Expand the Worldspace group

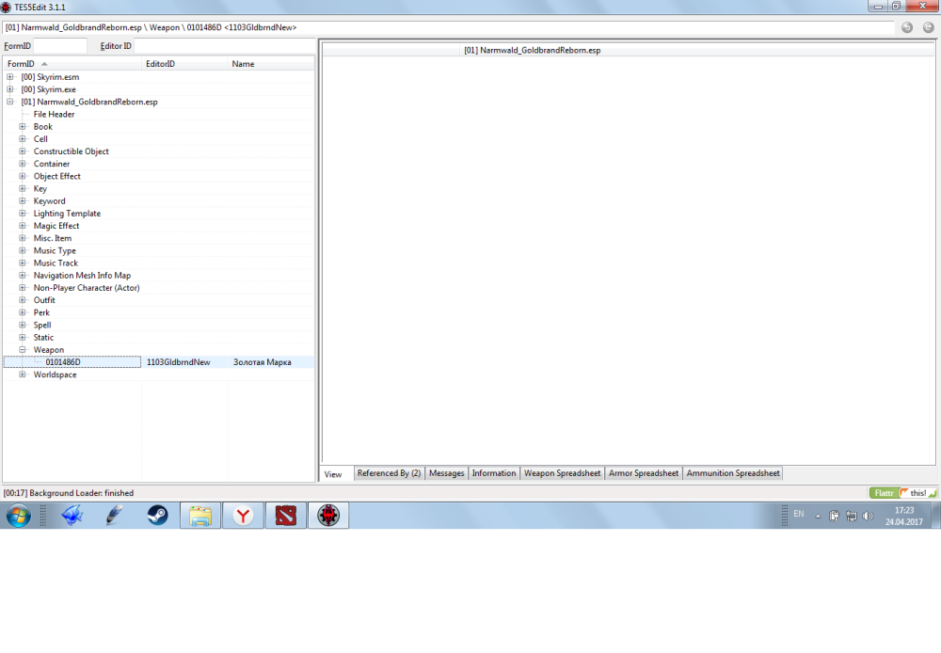coord(23,374)
